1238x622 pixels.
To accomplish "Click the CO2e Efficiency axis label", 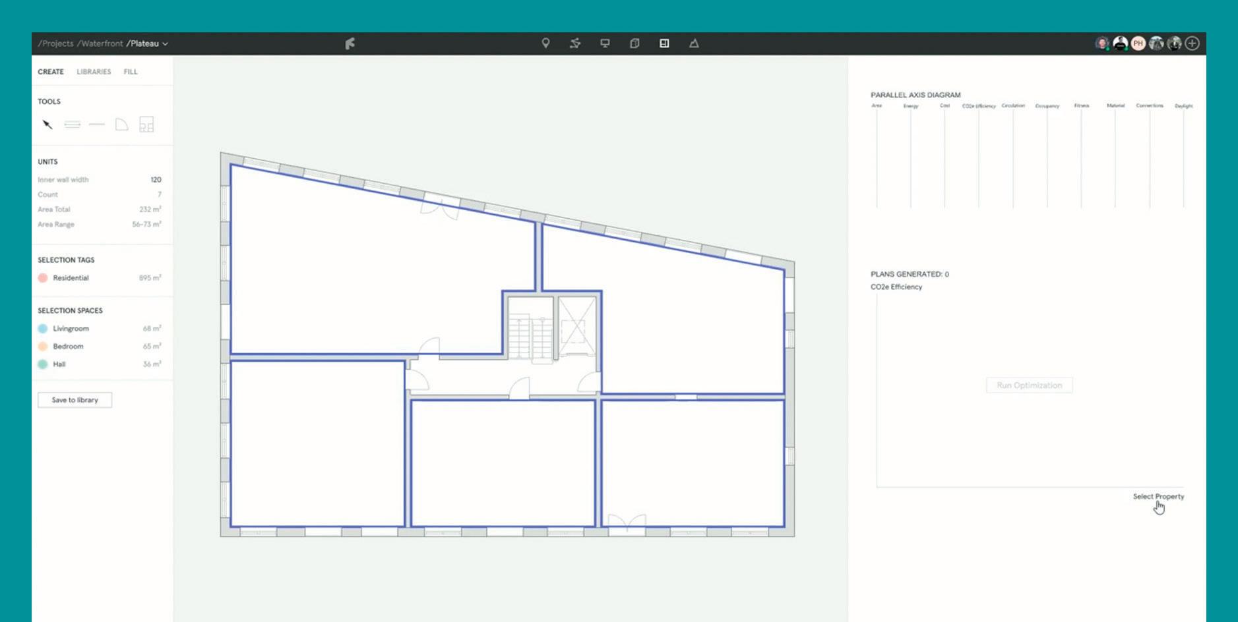I will 979,106.
